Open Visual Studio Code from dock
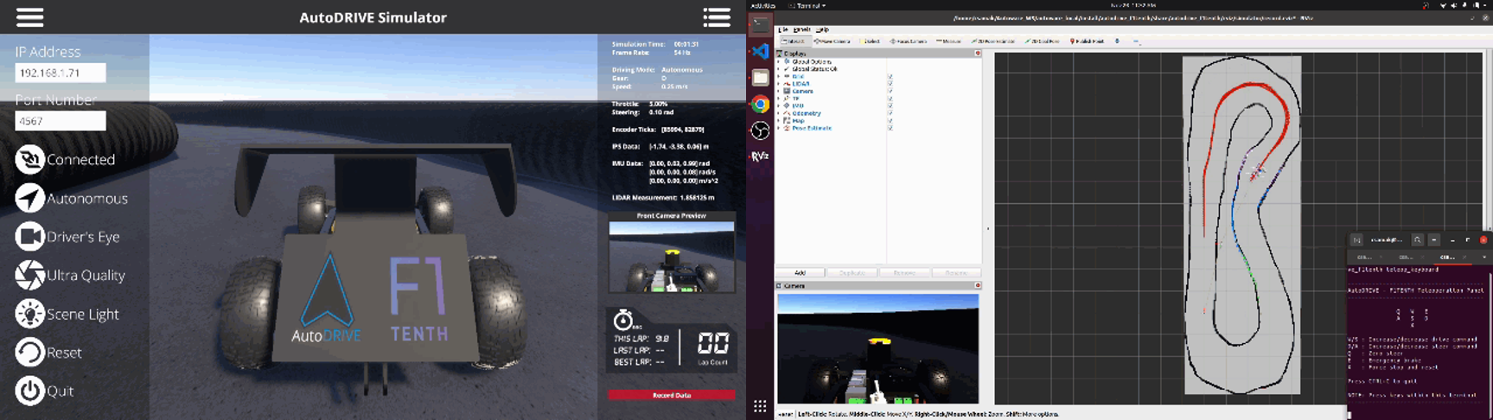 [x=760, y=51]
